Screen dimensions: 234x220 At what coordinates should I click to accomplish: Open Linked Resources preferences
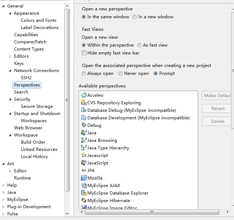pos(39,149)
